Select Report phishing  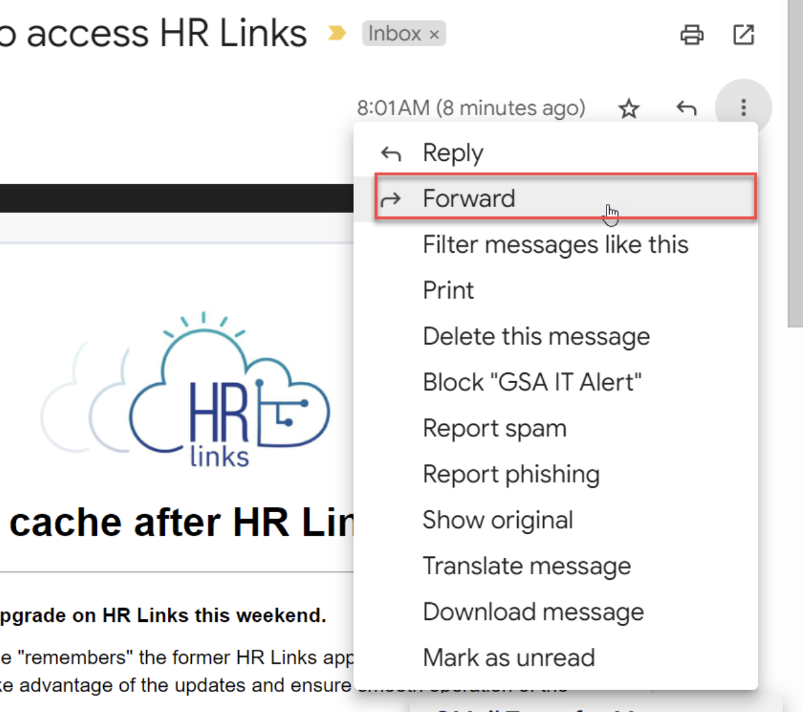(x=511, y=474)
